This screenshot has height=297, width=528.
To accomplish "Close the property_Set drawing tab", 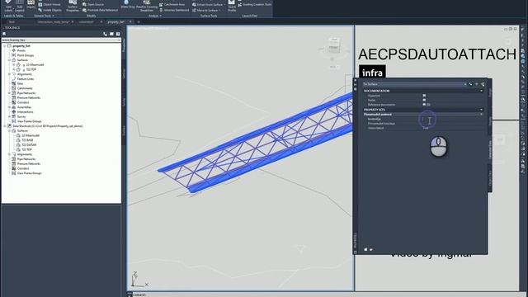I will pos(130,22).
